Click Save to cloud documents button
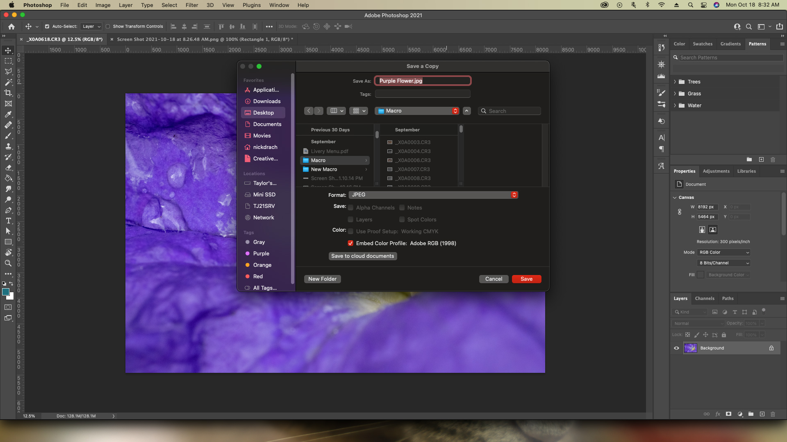This screenshot has height=442, width=787. (362, 256)
